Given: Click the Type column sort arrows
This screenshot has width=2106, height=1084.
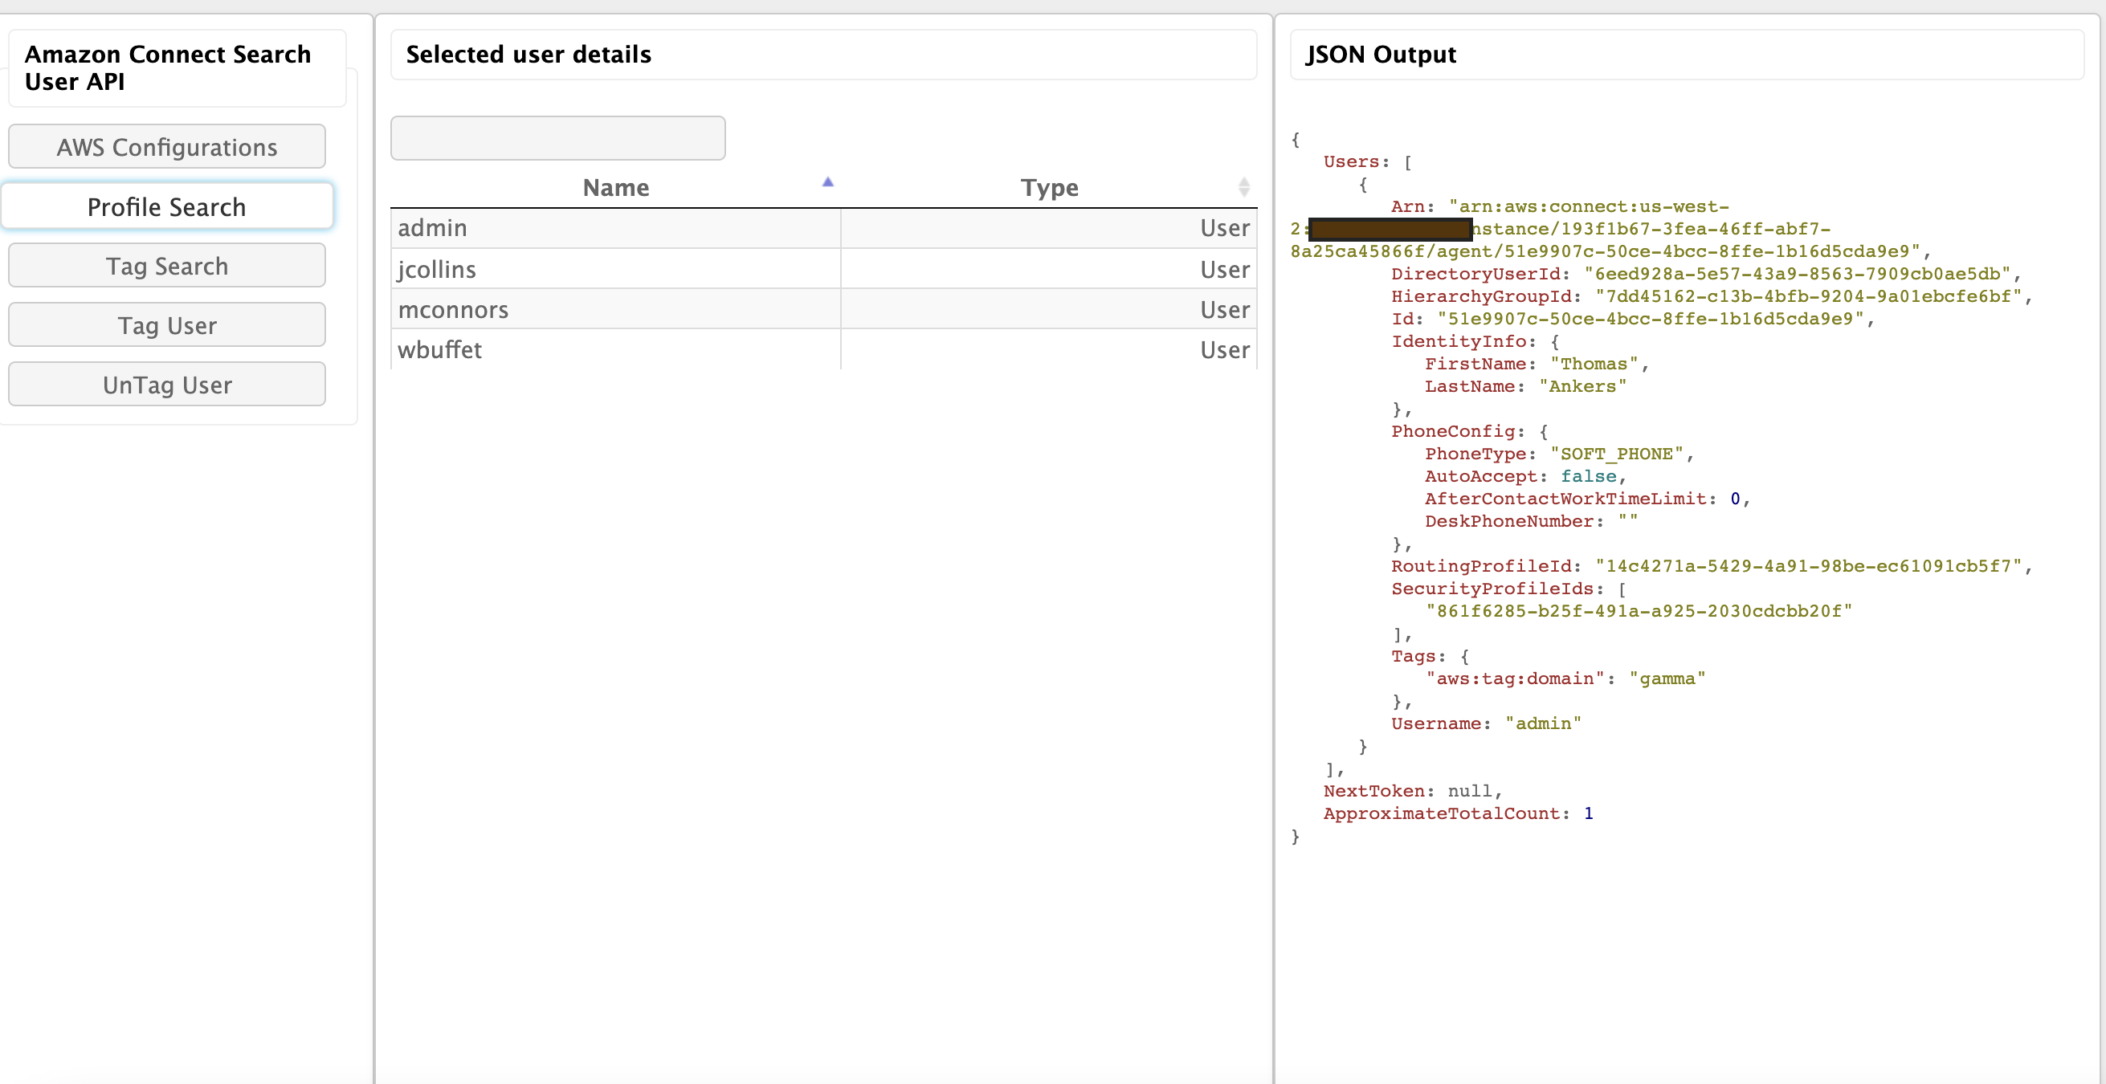Looking at the screenshot, I should coord(1243,187).
